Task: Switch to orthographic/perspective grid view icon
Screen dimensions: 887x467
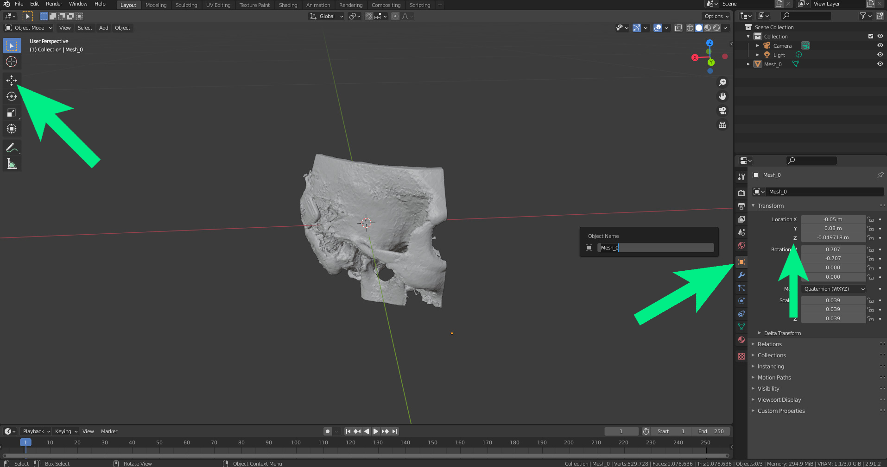Action: click(722, 125)
